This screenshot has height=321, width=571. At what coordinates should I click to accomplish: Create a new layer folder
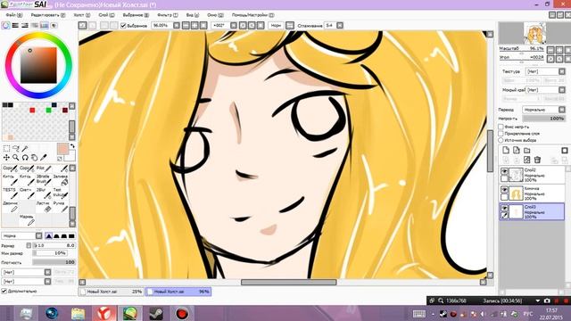[527, 150]
